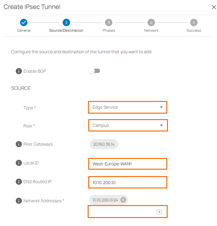Click the DNS Routed IP info icon
The image size is (217, 226).
(x=19, y=182)
